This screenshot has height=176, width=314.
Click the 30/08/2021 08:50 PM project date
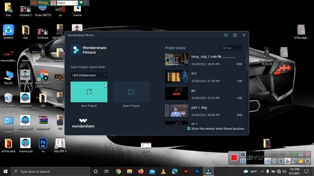(x=205, y=64)
